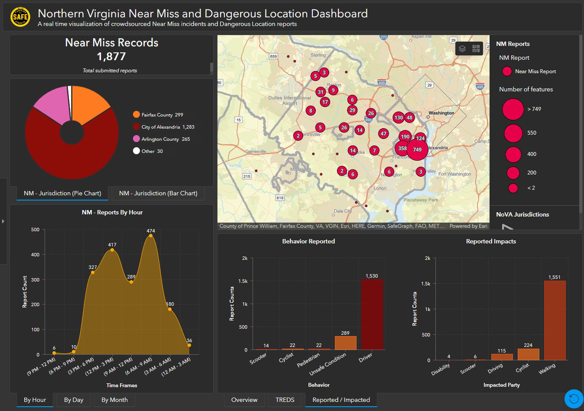Viewport: 584px width, 411px height.
Task: Click the Arlington County pink color swatch
Action: click(136, 139)
